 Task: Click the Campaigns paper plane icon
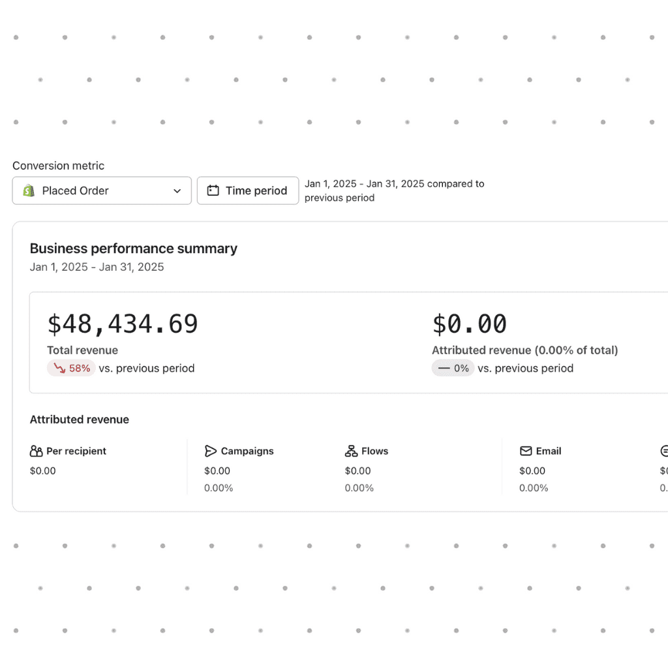coord(210,451)
